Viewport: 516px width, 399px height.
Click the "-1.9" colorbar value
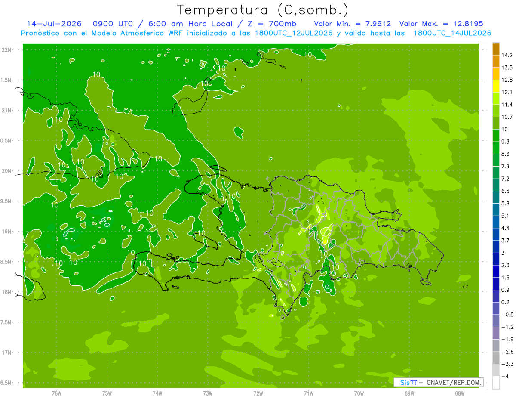point(507,339)
